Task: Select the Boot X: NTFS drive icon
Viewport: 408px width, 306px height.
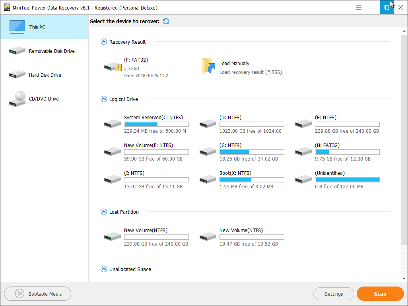Action: point(208,179)
